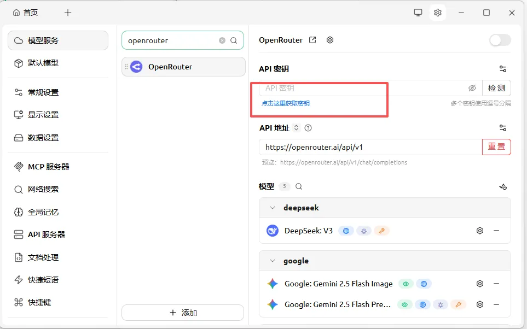This screenshot has width=527, height=329.
Task: Open 快捷短语 settings
Action: coord(58,280)
